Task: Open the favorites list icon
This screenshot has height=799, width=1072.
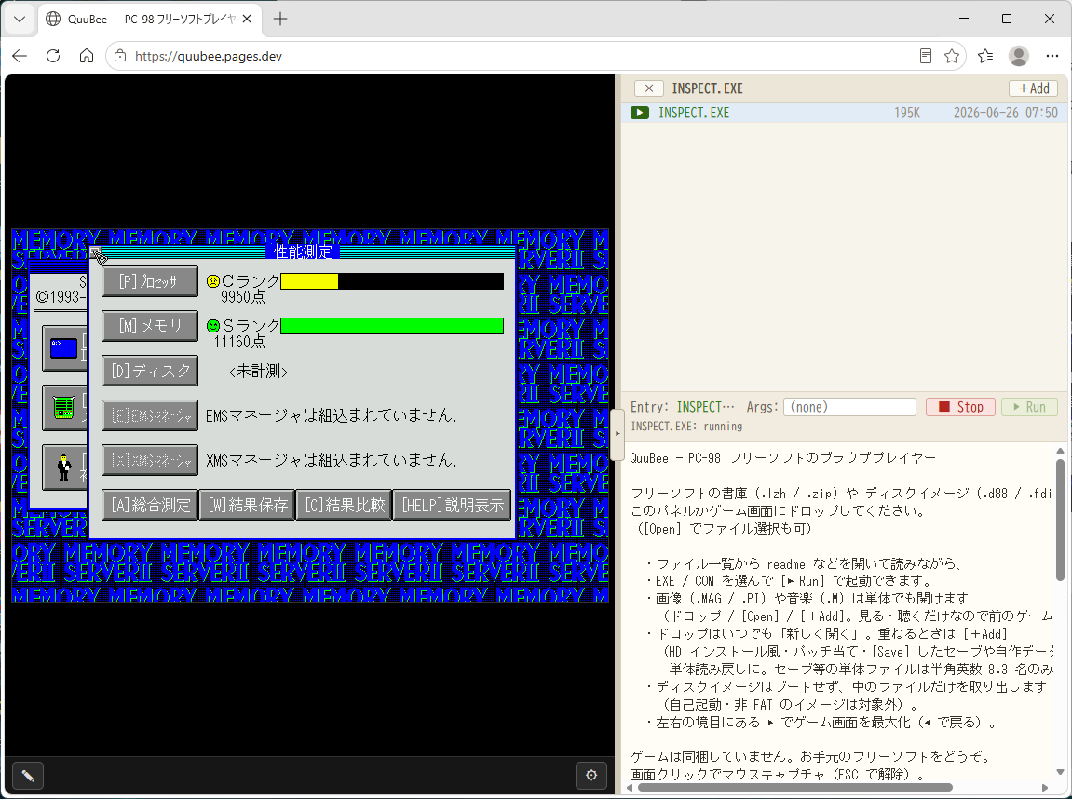Action: (985, 56)
